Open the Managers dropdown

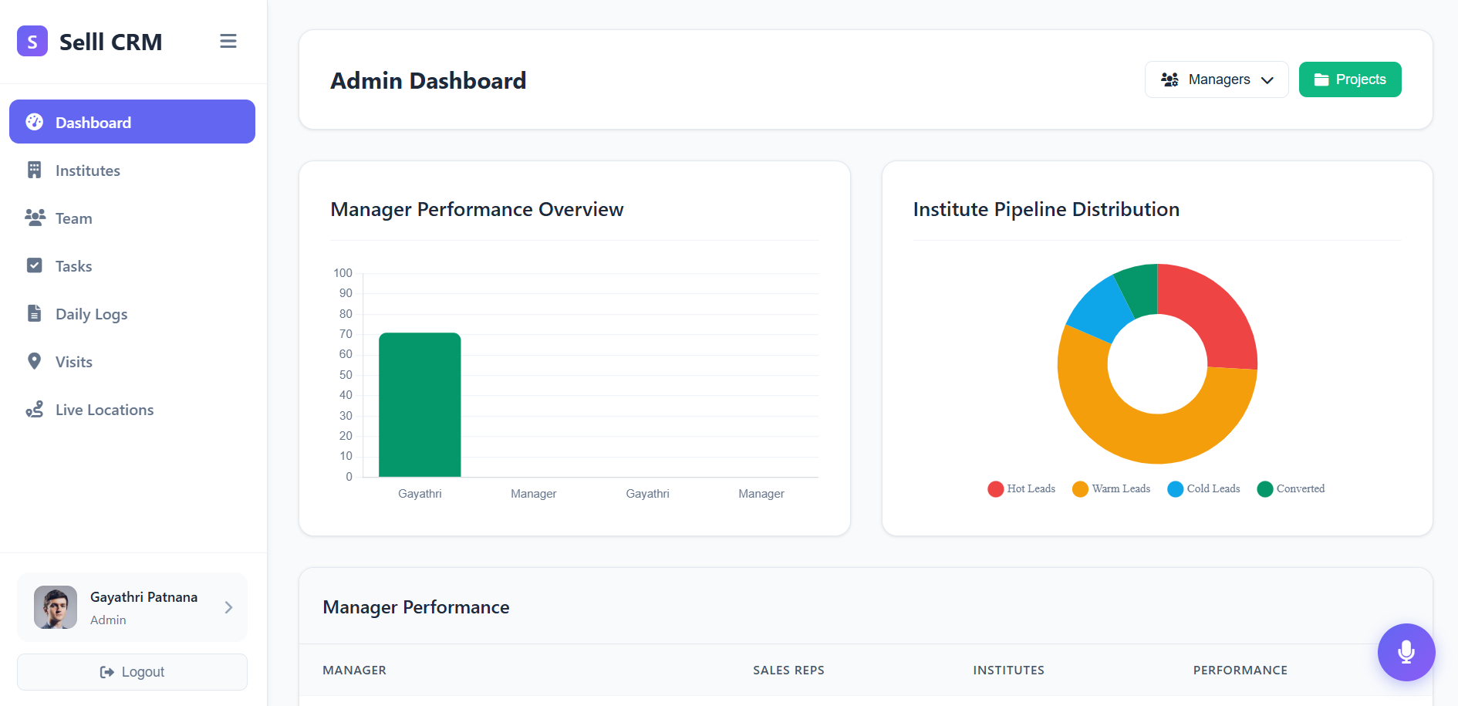[1216, 79]
